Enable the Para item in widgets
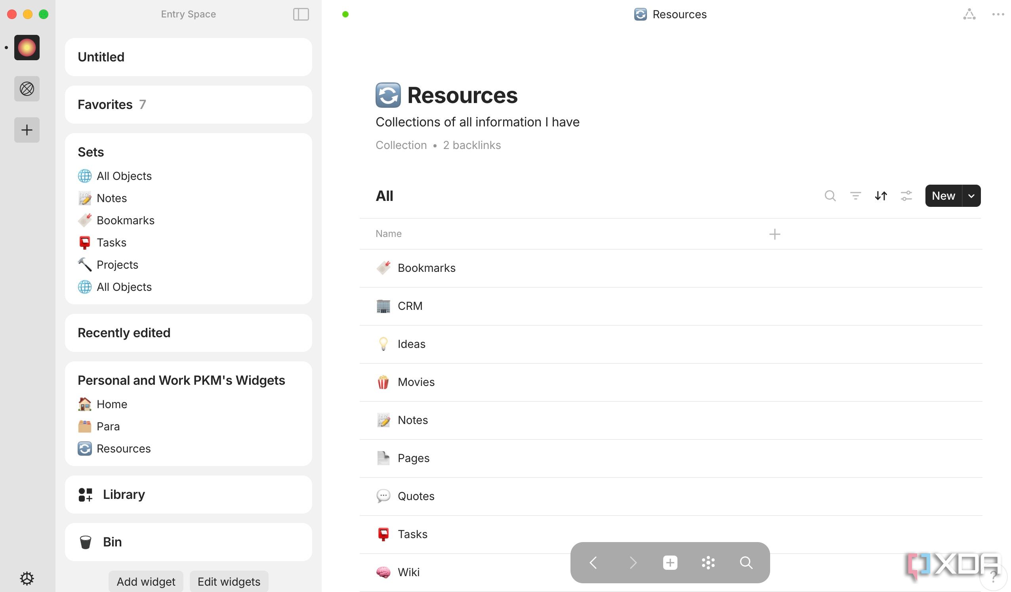Viewport: 1011px width, 592px height. tap(108, 426)
